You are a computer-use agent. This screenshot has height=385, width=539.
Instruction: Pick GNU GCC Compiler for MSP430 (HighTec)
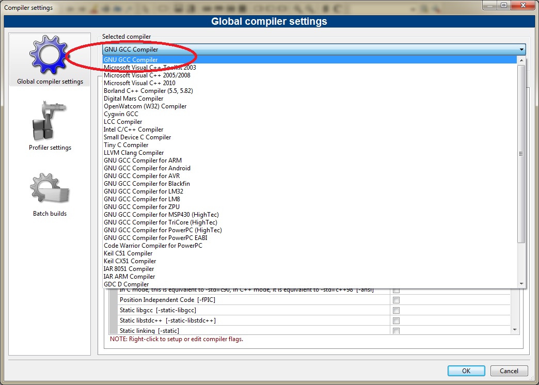pyautogui.click(x=310, y=215)
